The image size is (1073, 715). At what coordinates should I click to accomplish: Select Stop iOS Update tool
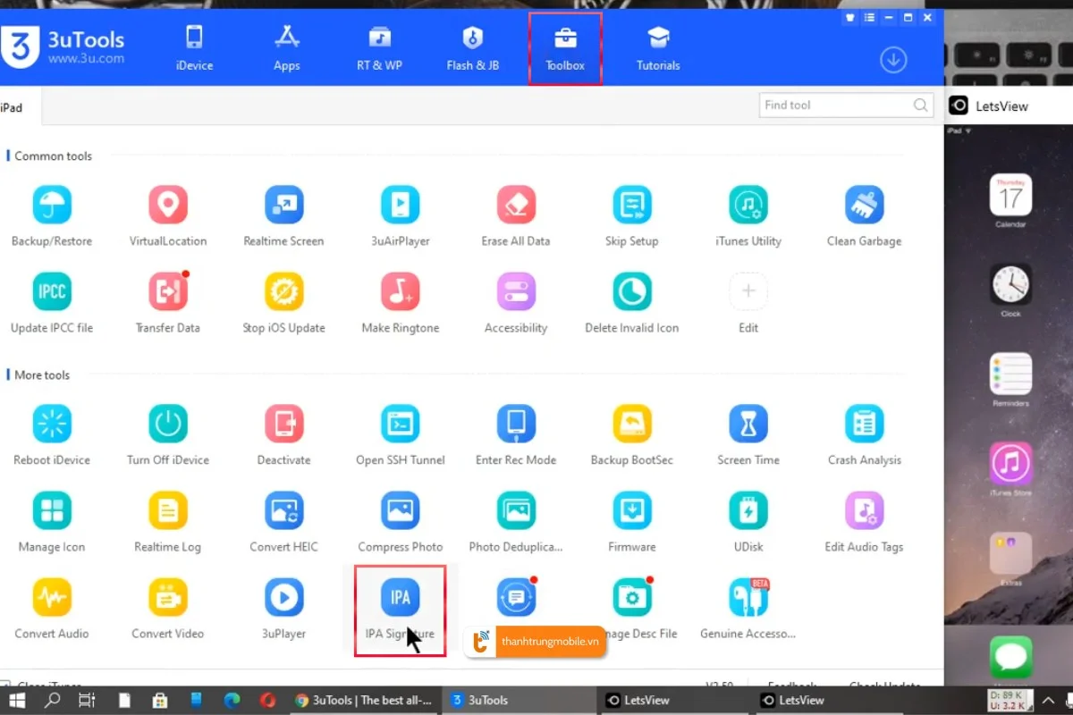pyautogui.click(x=283, y=291)
